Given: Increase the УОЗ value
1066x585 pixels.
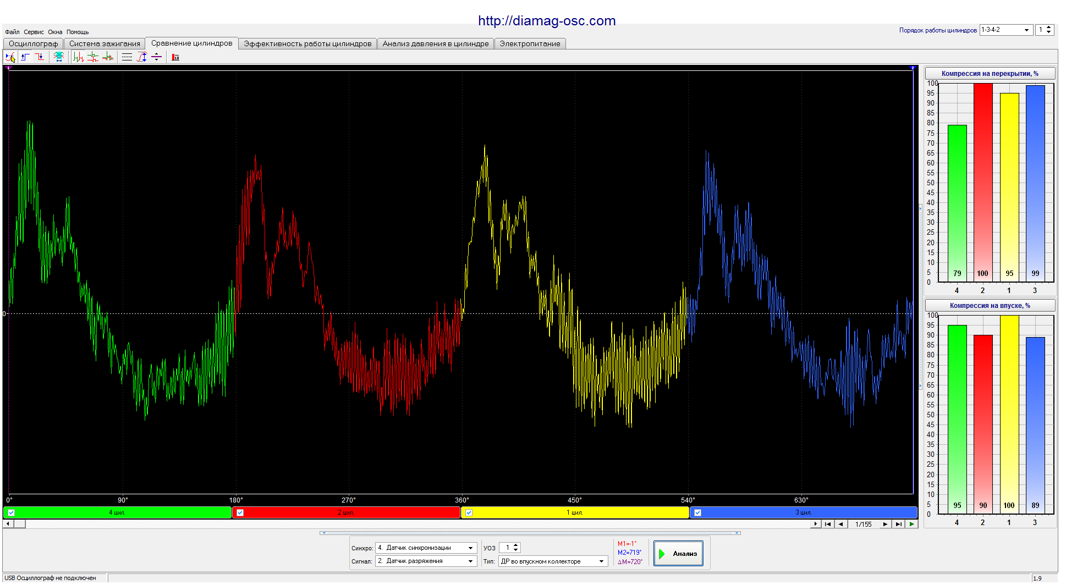Looking at the screenshot, I should [515, 545].
